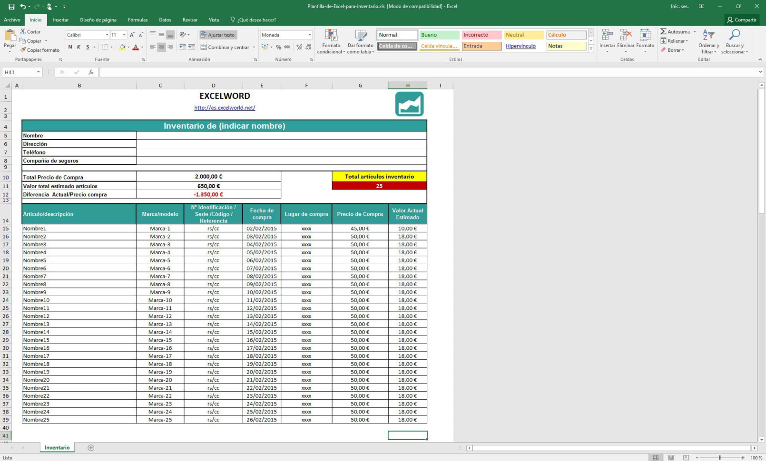Open the font size dropdown
This screenshot has height=461, width=766.
123,35
